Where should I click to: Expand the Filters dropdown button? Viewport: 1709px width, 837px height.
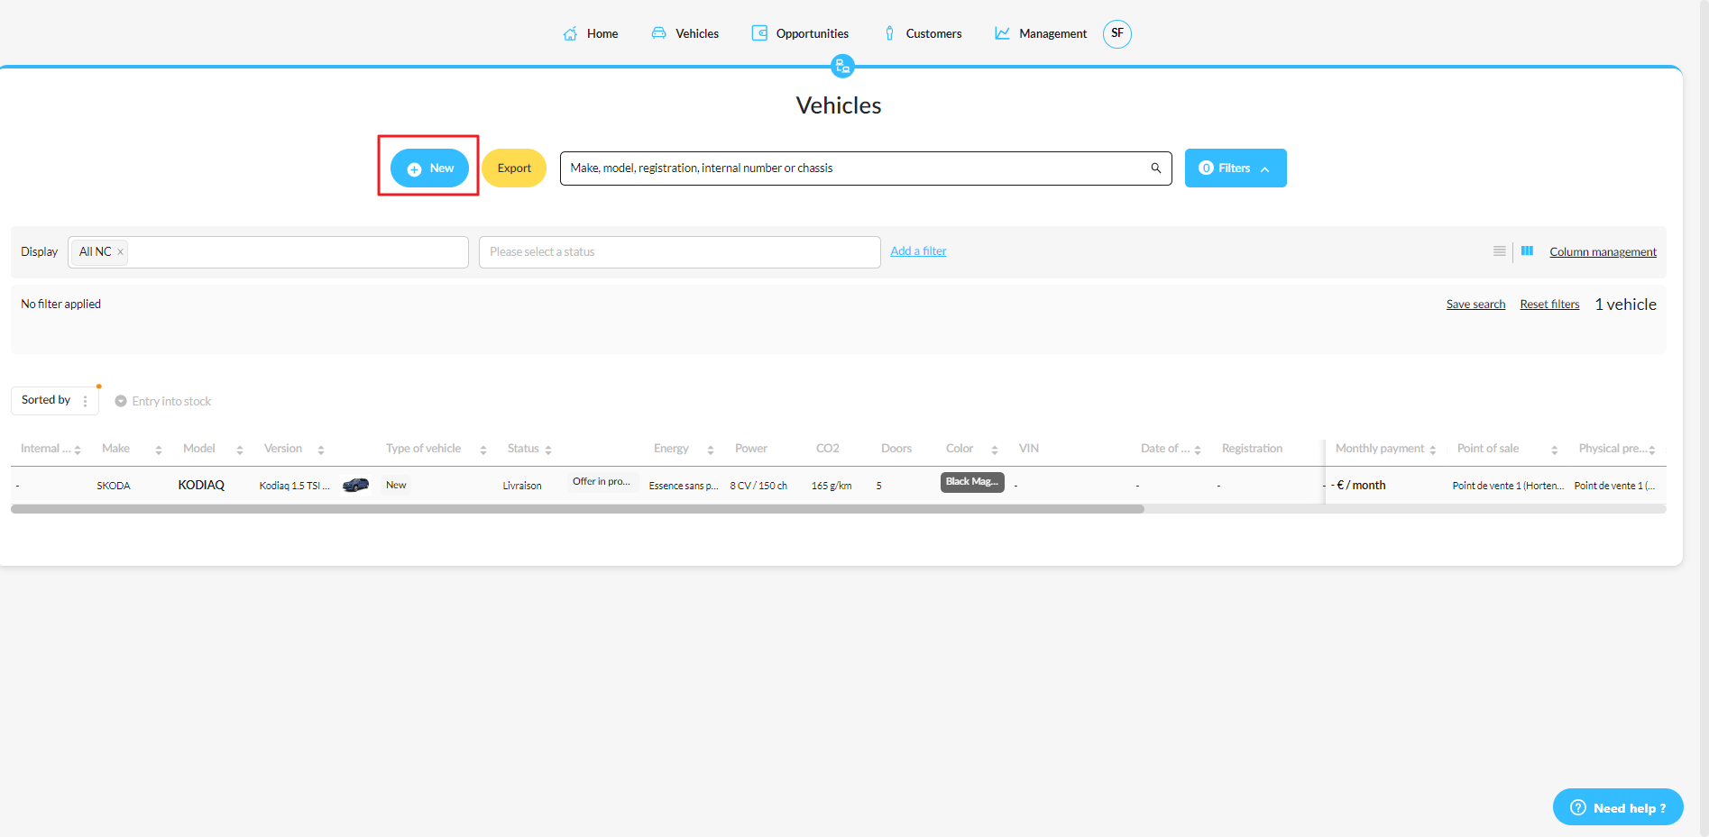1236,168
